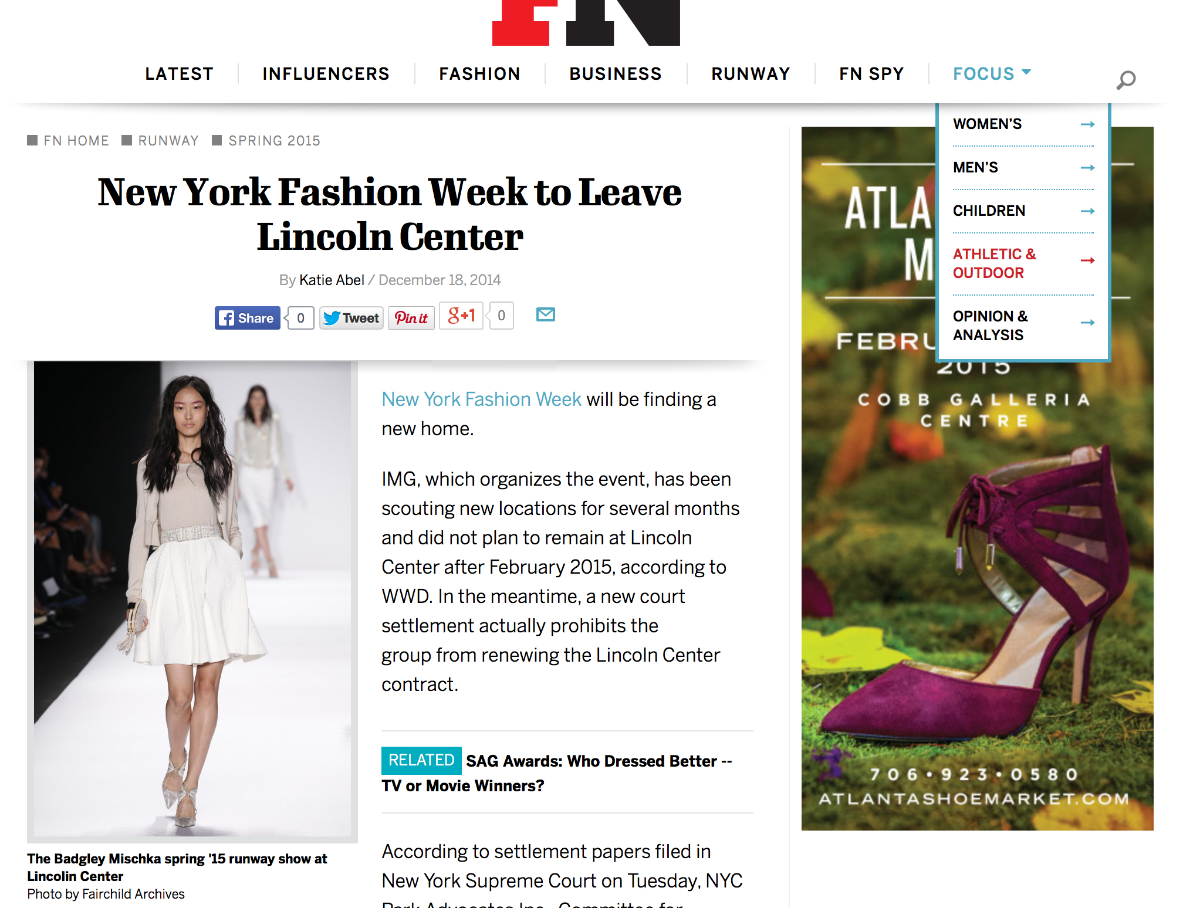1183x908 pixels.
Task: Go to the Runway nav item
Action: pyautogui.click(x=751, y=73)
